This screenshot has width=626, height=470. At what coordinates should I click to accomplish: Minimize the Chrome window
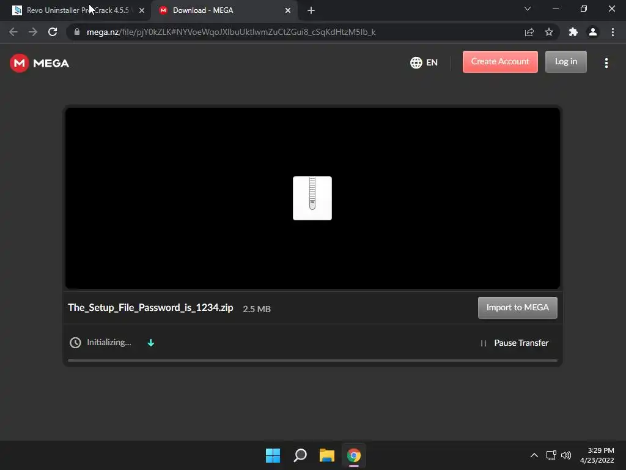555,9
